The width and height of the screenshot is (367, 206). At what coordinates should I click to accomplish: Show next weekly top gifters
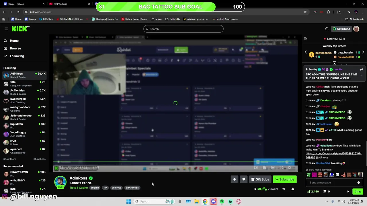point(363,52)
